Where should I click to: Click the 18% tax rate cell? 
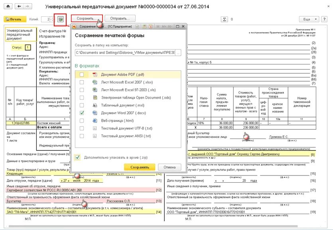point(204,123)
